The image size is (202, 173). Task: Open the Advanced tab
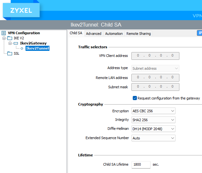click(x=94, y=34)
